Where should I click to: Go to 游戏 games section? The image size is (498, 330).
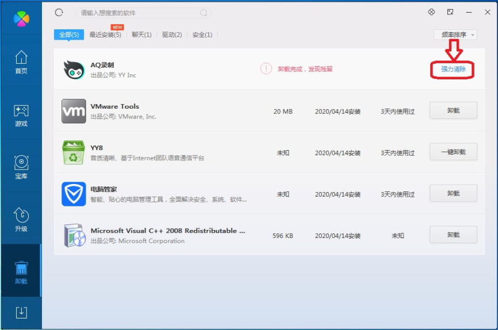(x=21, y=115)
